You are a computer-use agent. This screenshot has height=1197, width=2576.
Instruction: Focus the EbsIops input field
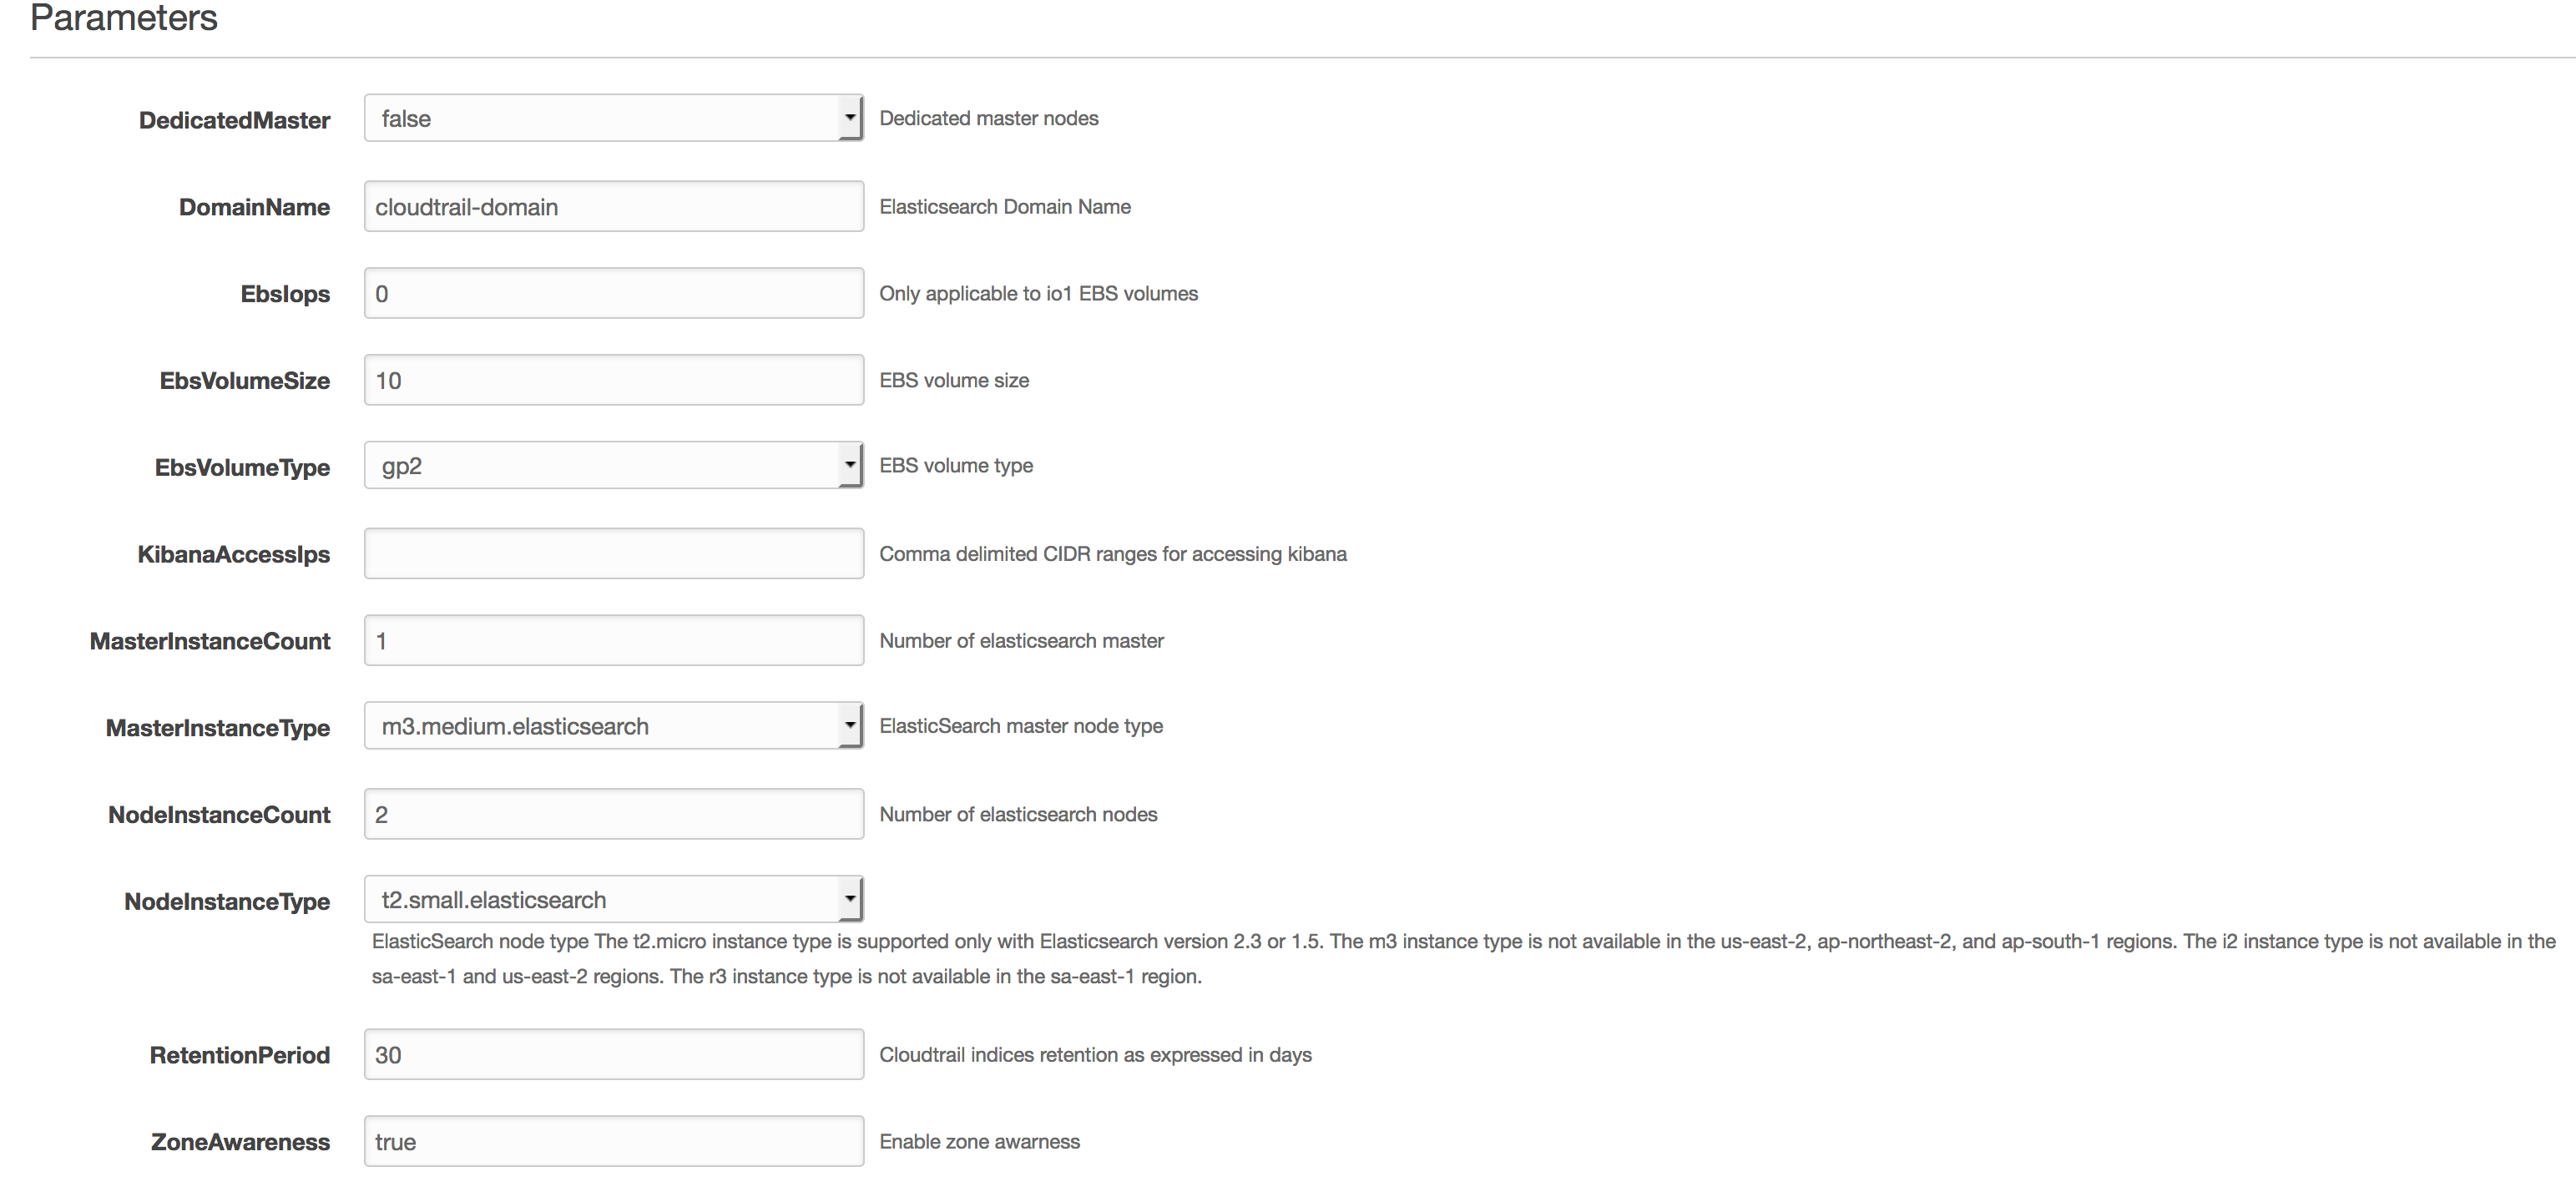[x=613, y=293]
